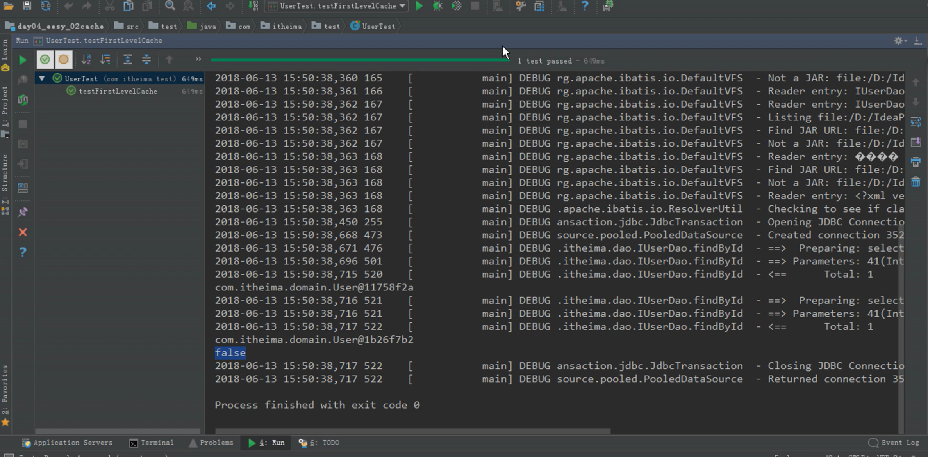Print console output with printer icon
Screen dimensions: 928x457
coord(916,162)
